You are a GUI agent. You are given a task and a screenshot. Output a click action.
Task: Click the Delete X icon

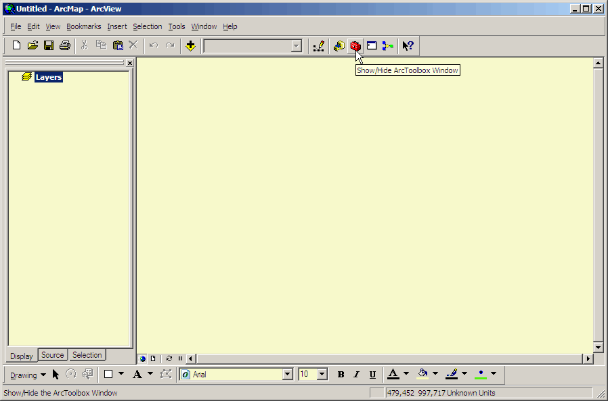pos(133,46)
